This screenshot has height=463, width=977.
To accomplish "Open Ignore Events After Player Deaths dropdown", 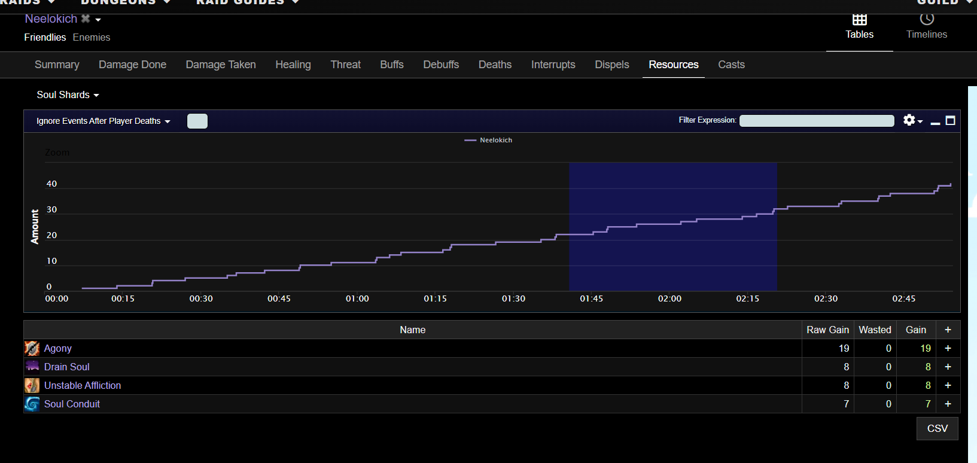I will [103, 121].
